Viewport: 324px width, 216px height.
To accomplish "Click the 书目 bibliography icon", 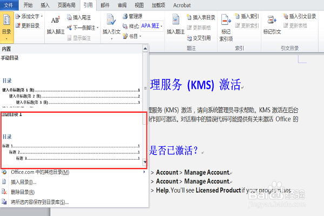I will (x=125, y=36).
